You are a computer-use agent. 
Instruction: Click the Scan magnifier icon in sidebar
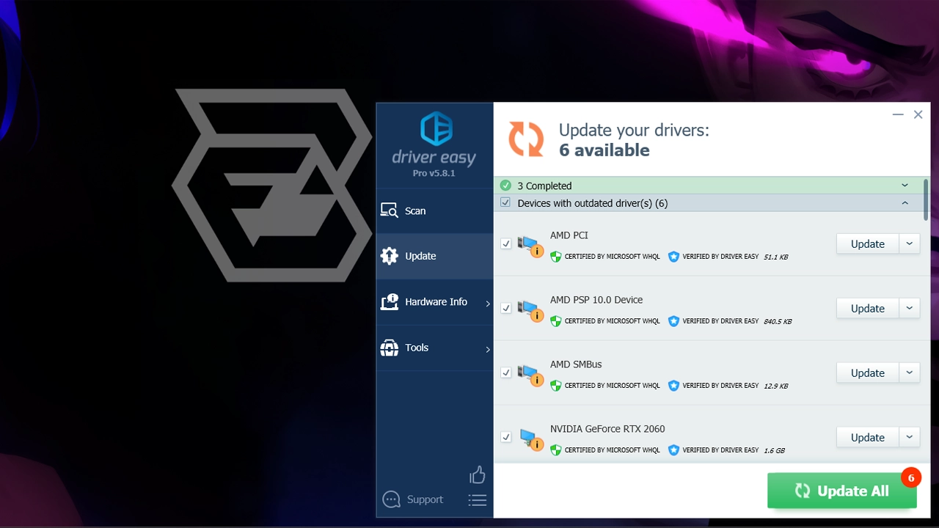(x=389, y=210)
